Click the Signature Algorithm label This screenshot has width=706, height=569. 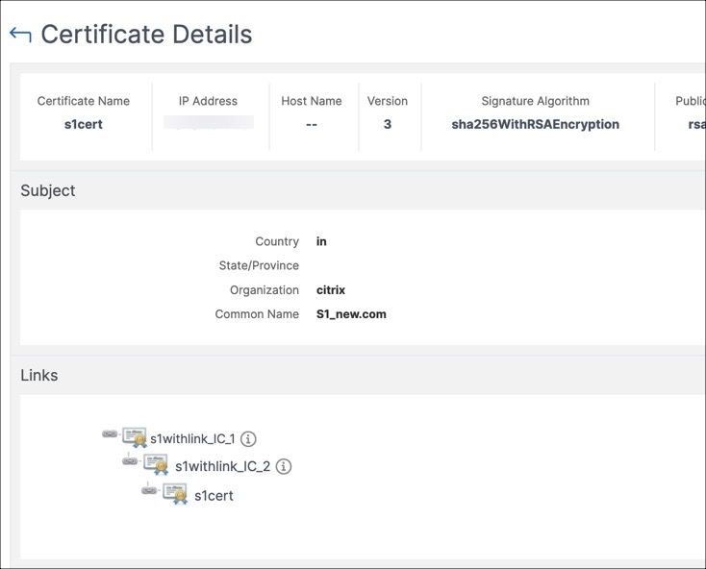[x=536, y=101]
